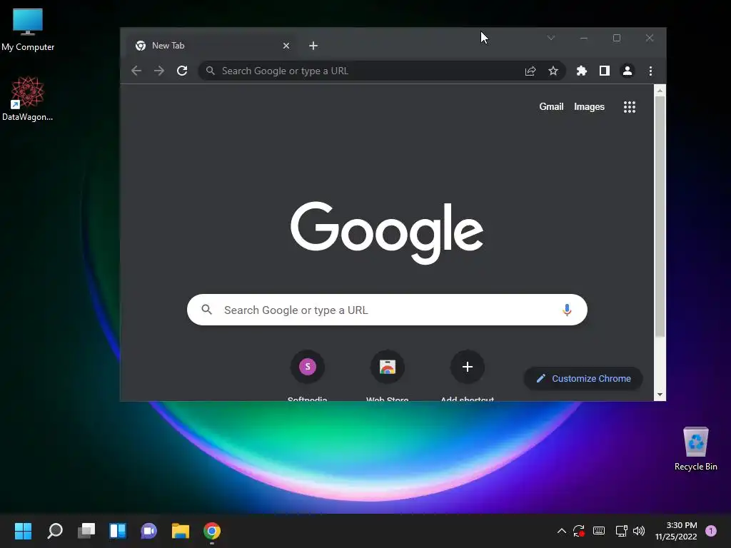Select the DataWagon desktop shortcut

click(28, 98)
